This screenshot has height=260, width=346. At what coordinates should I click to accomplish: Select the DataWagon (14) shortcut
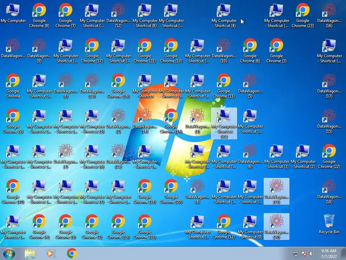145,121
